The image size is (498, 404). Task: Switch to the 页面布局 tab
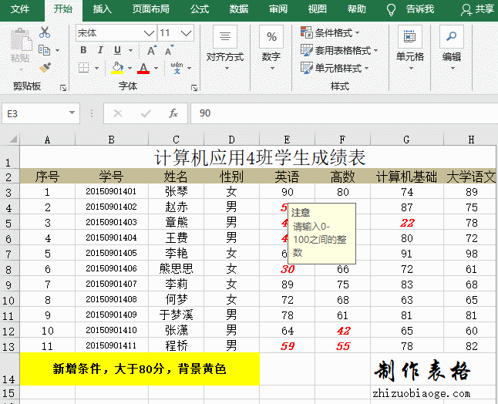[151, 9]
